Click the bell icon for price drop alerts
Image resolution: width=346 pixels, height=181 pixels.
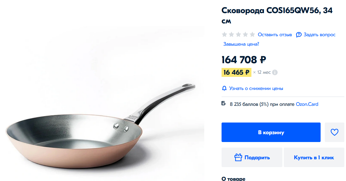(x=224, y=89)
